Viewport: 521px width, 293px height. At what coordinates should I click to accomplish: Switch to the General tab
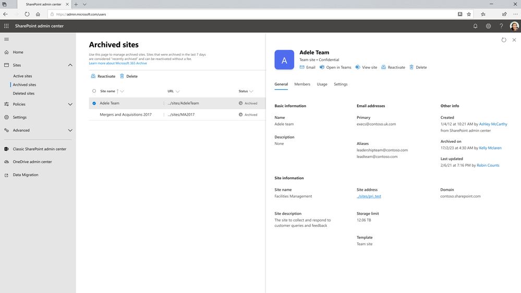click(x=281, y=84)
